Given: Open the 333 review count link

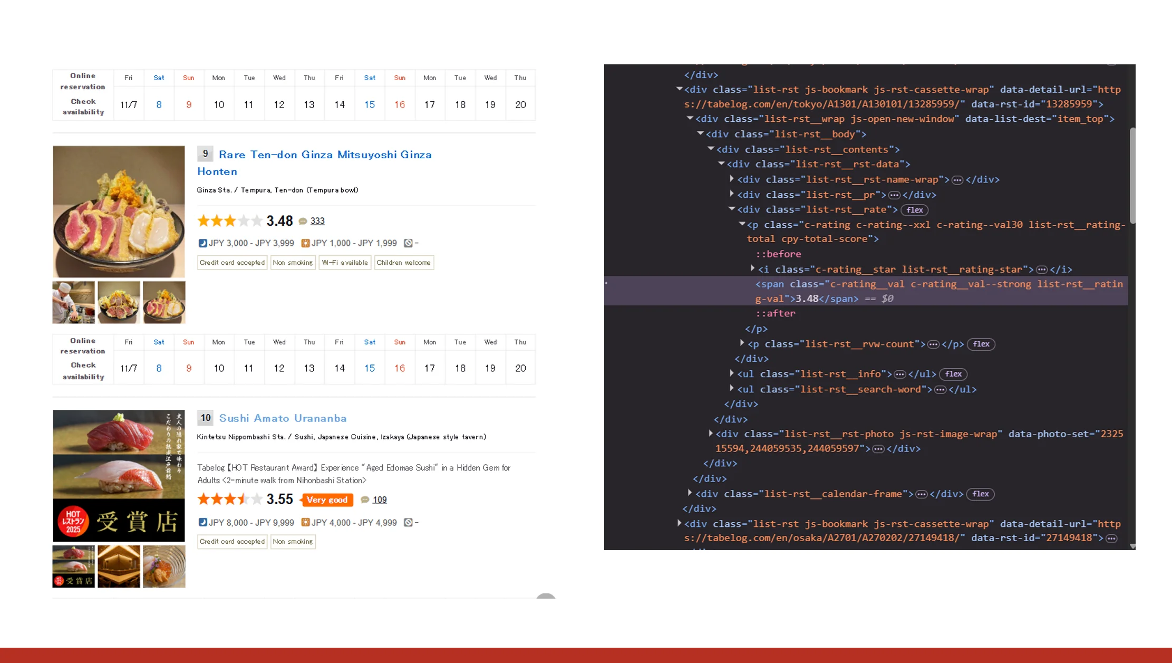Looking at the screenshot, I should [x=317, y=221].
